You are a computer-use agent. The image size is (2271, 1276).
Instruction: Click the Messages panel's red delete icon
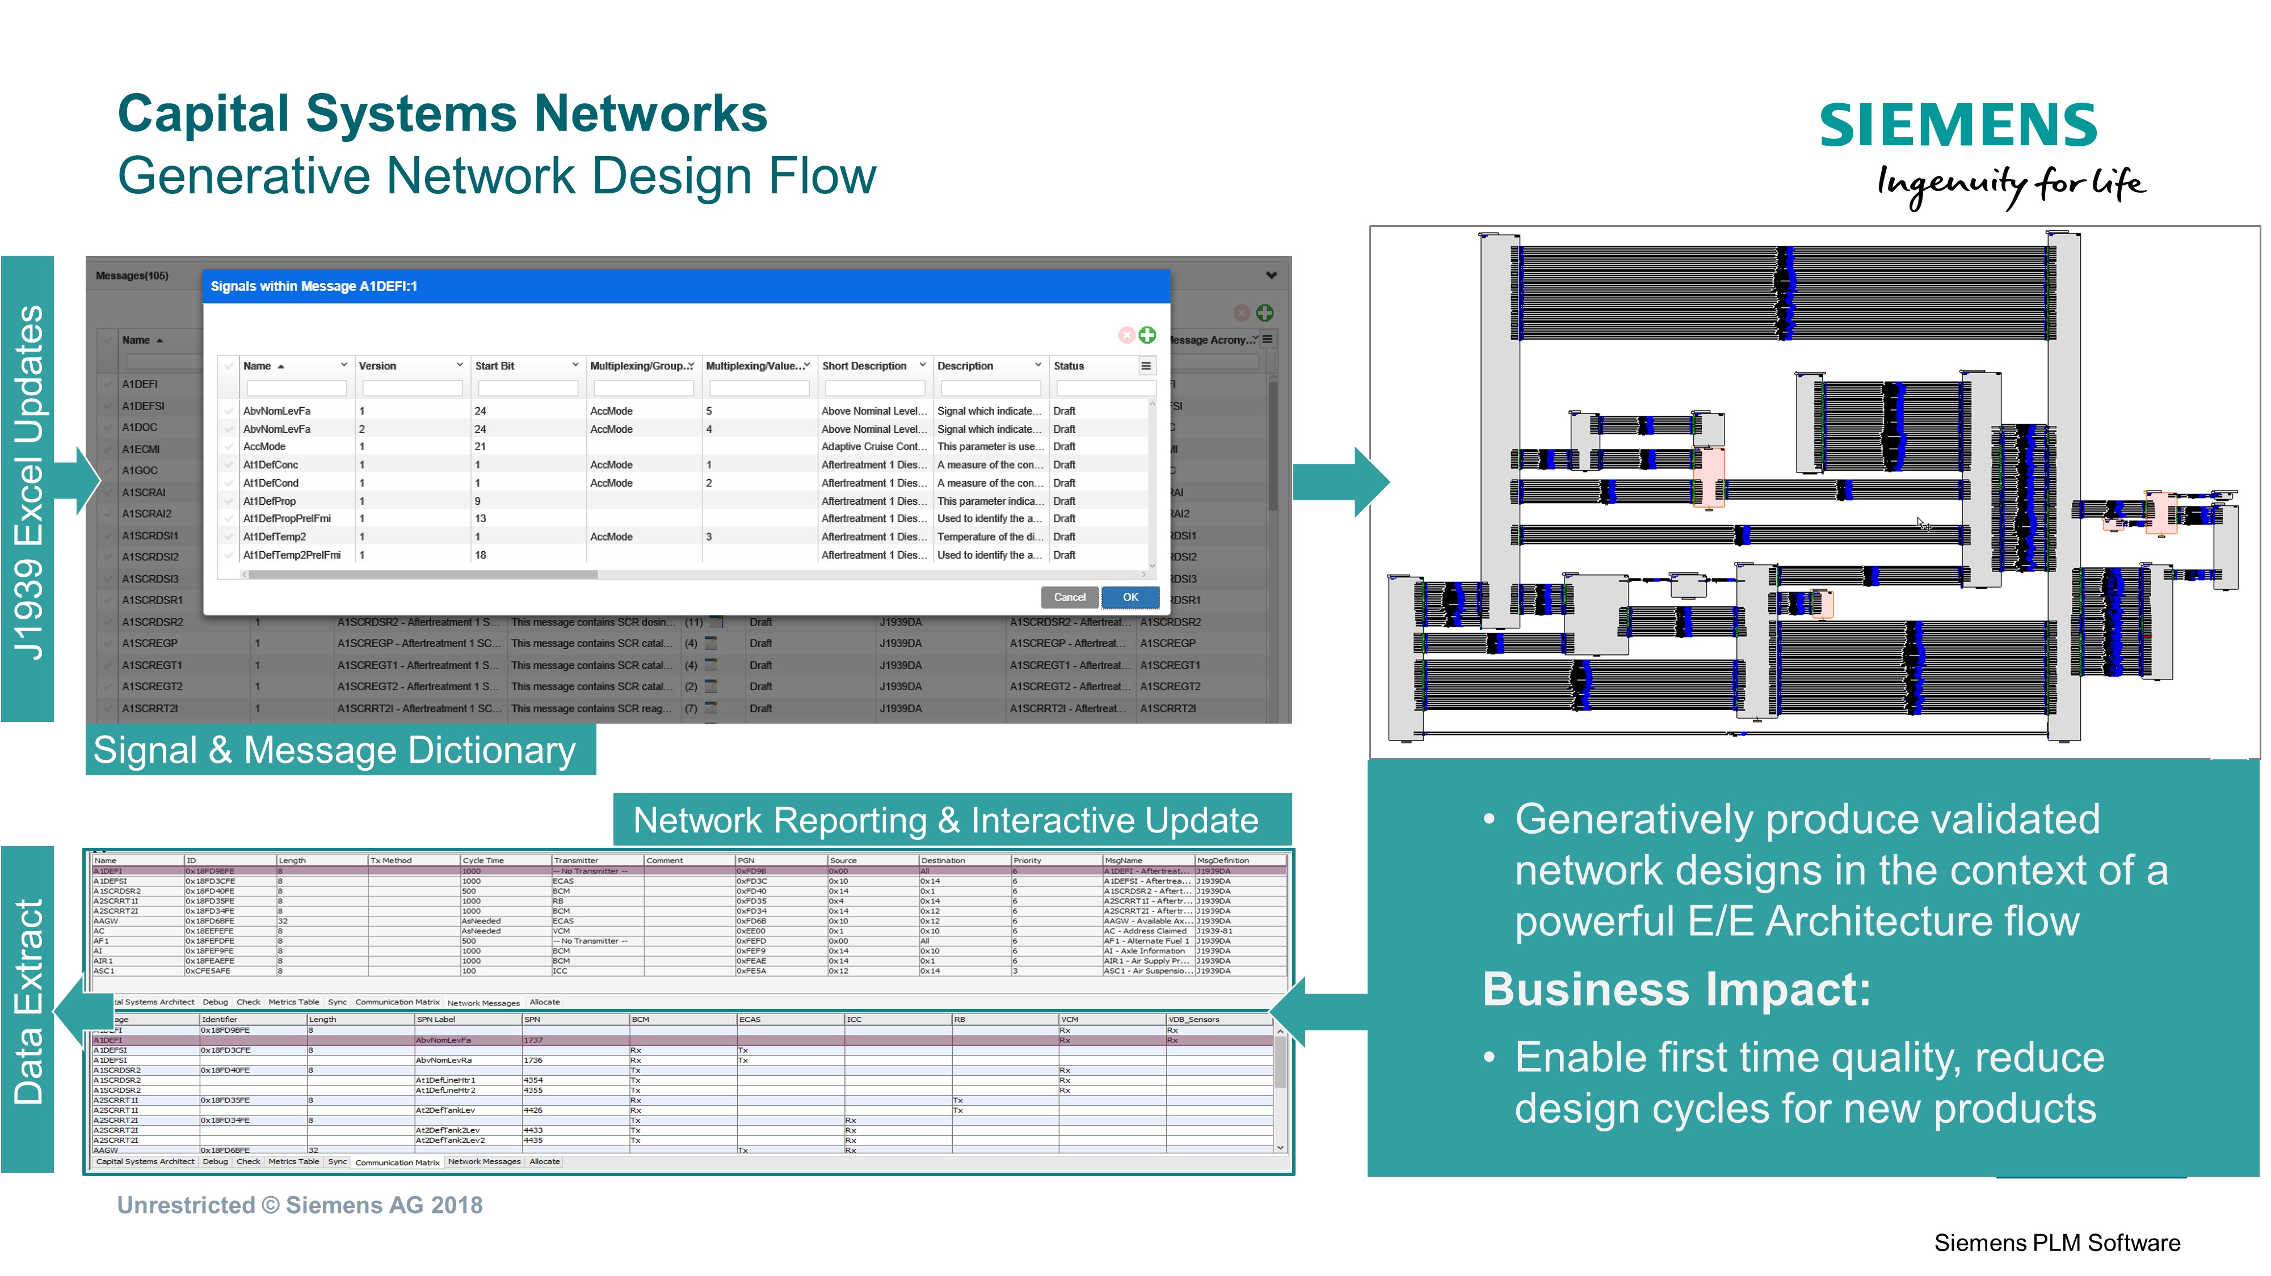[x=1241, y=313]
